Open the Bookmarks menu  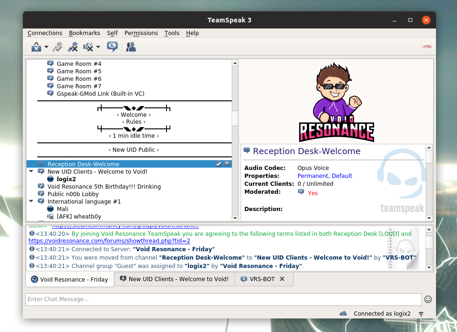[x=84, y=33]
